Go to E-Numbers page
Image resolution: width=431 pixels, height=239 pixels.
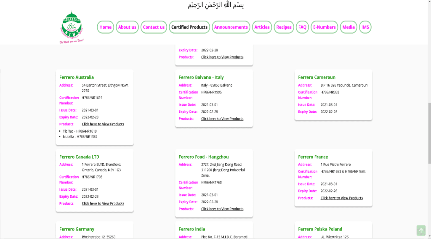coord(325,27)
